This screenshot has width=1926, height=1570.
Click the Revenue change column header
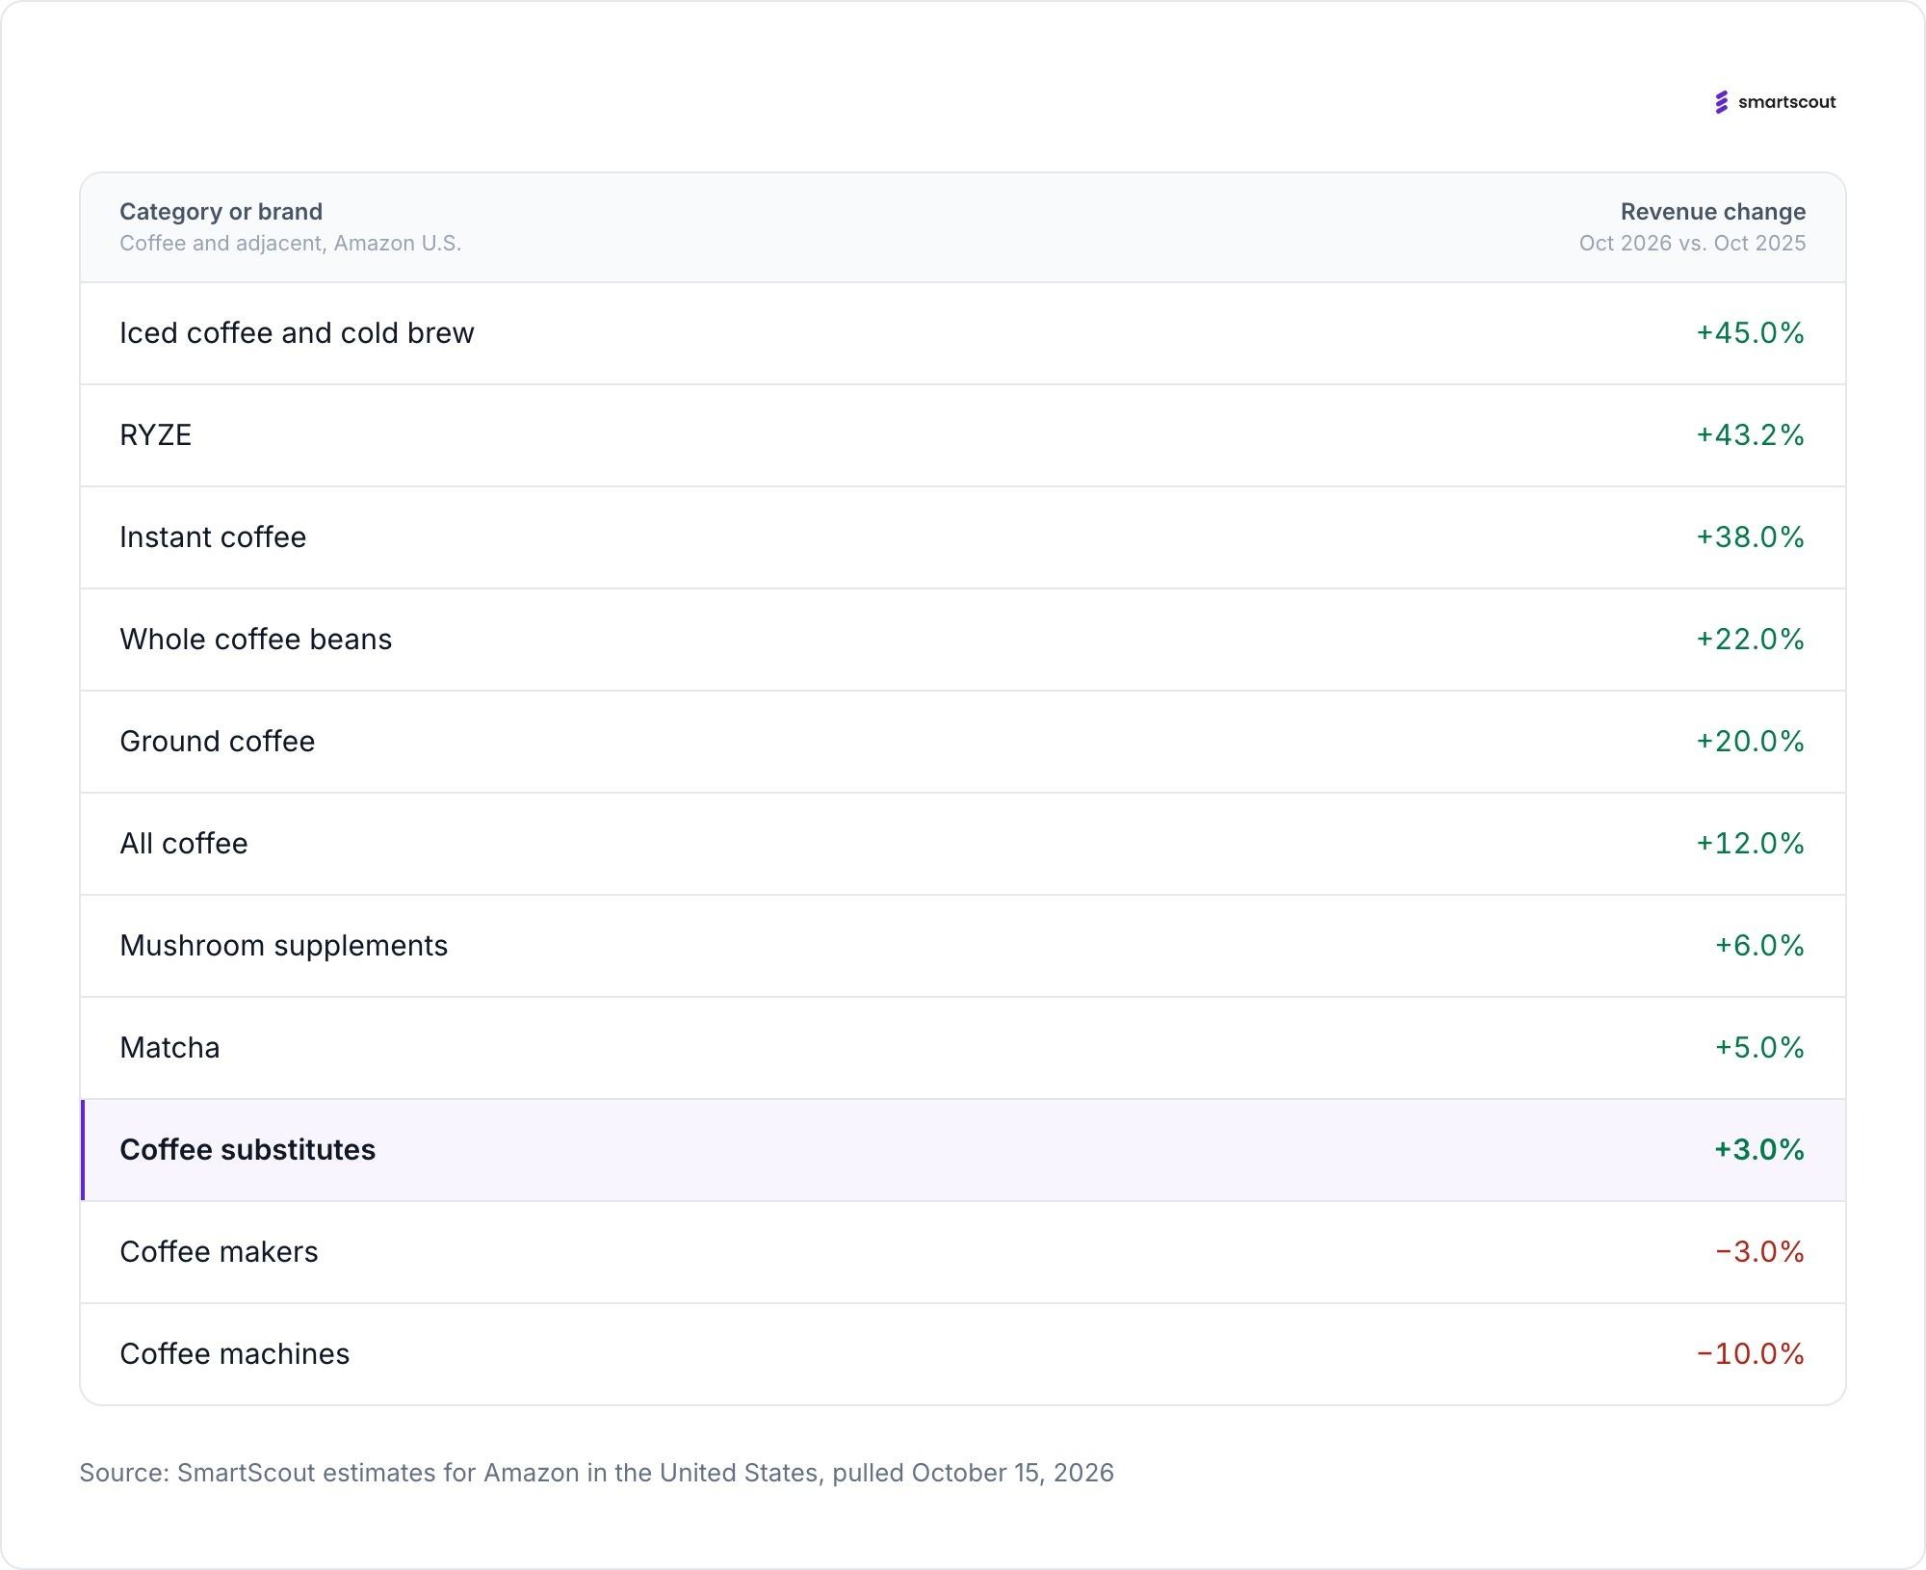[1713, 212]
